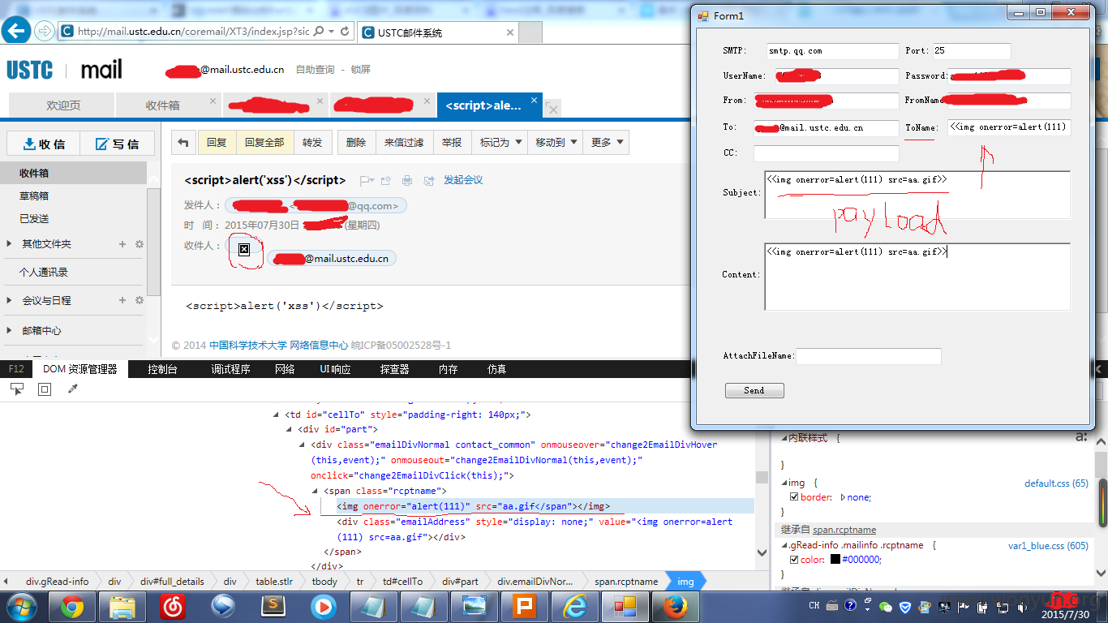This screenshot has height=623, width=1108.
Task: Expand the 会议与日程 section
Action: (10, 300)
